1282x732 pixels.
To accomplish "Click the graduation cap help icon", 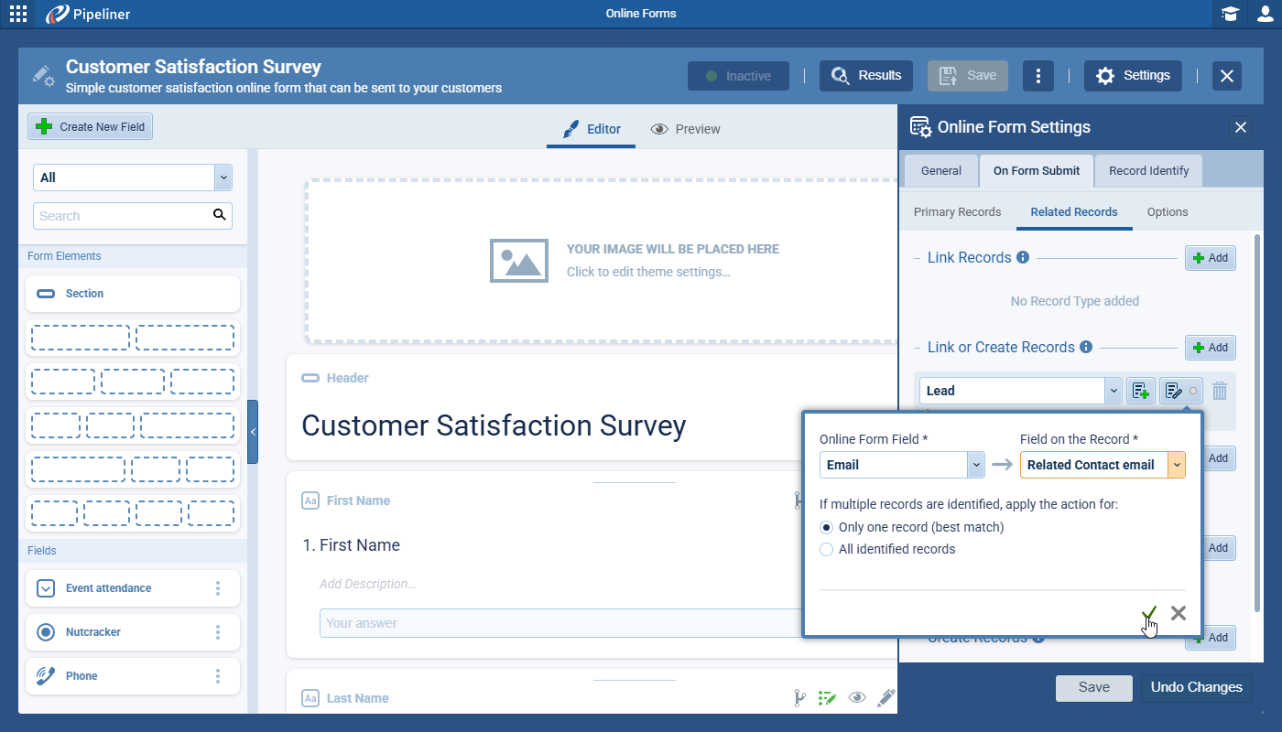I will 1230,14.
